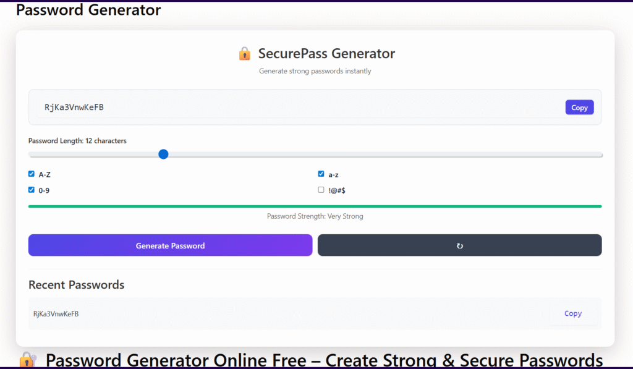Click the Password Generator page title
633x369 pixels.
click(87, 9)
